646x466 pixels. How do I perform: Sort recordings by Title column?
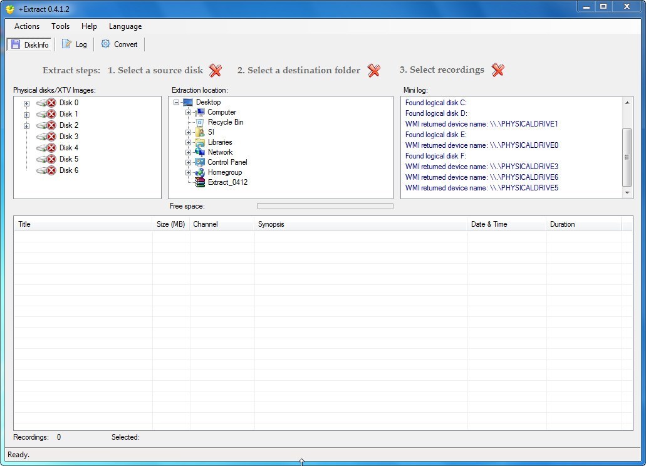click(83, 224)
